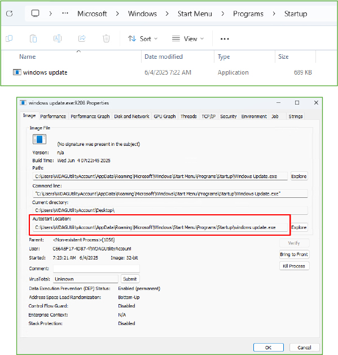
Task: Open the View dropdown
Action: 188,38
